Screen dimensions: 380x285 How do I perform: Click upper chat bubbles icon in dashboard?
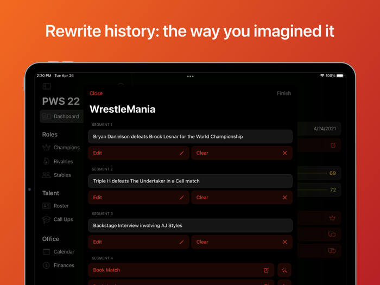click(x=332, y=235)
